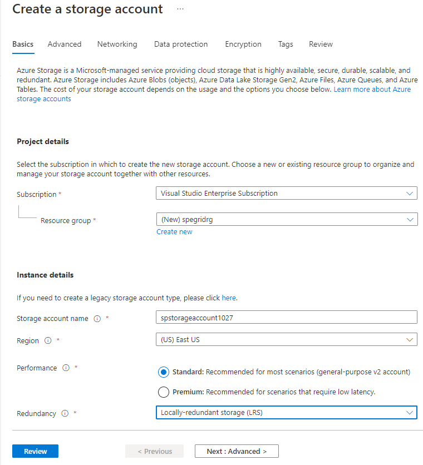Screen dimensions: 423x465
Task: Expand the Region dropdown
Action: (x=287, y=339)
